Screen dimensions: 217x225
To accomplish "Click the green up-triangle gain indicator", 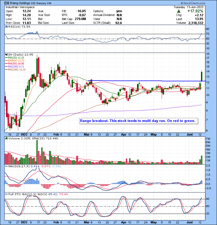I will pyautogui.click(x=179, y=11).
